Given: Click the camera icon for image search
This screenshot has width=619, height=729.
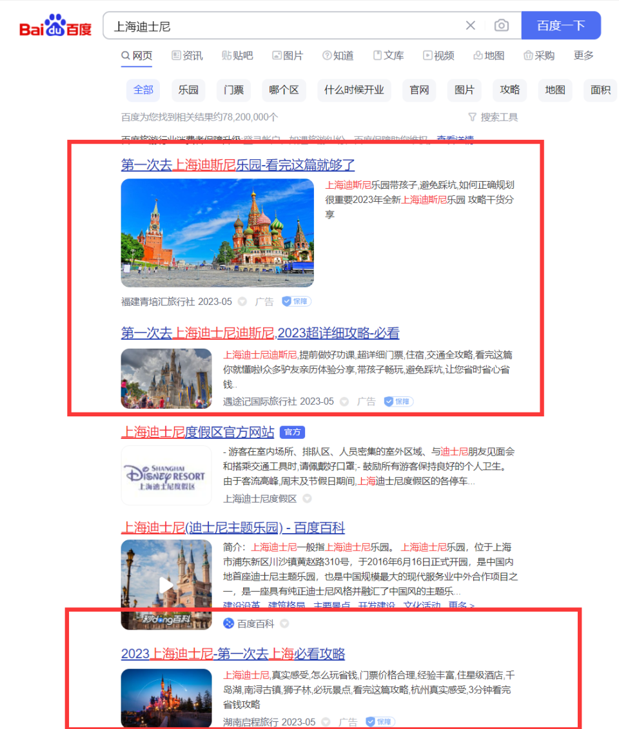Looking at the screenshot, I should tap(502, 25).
